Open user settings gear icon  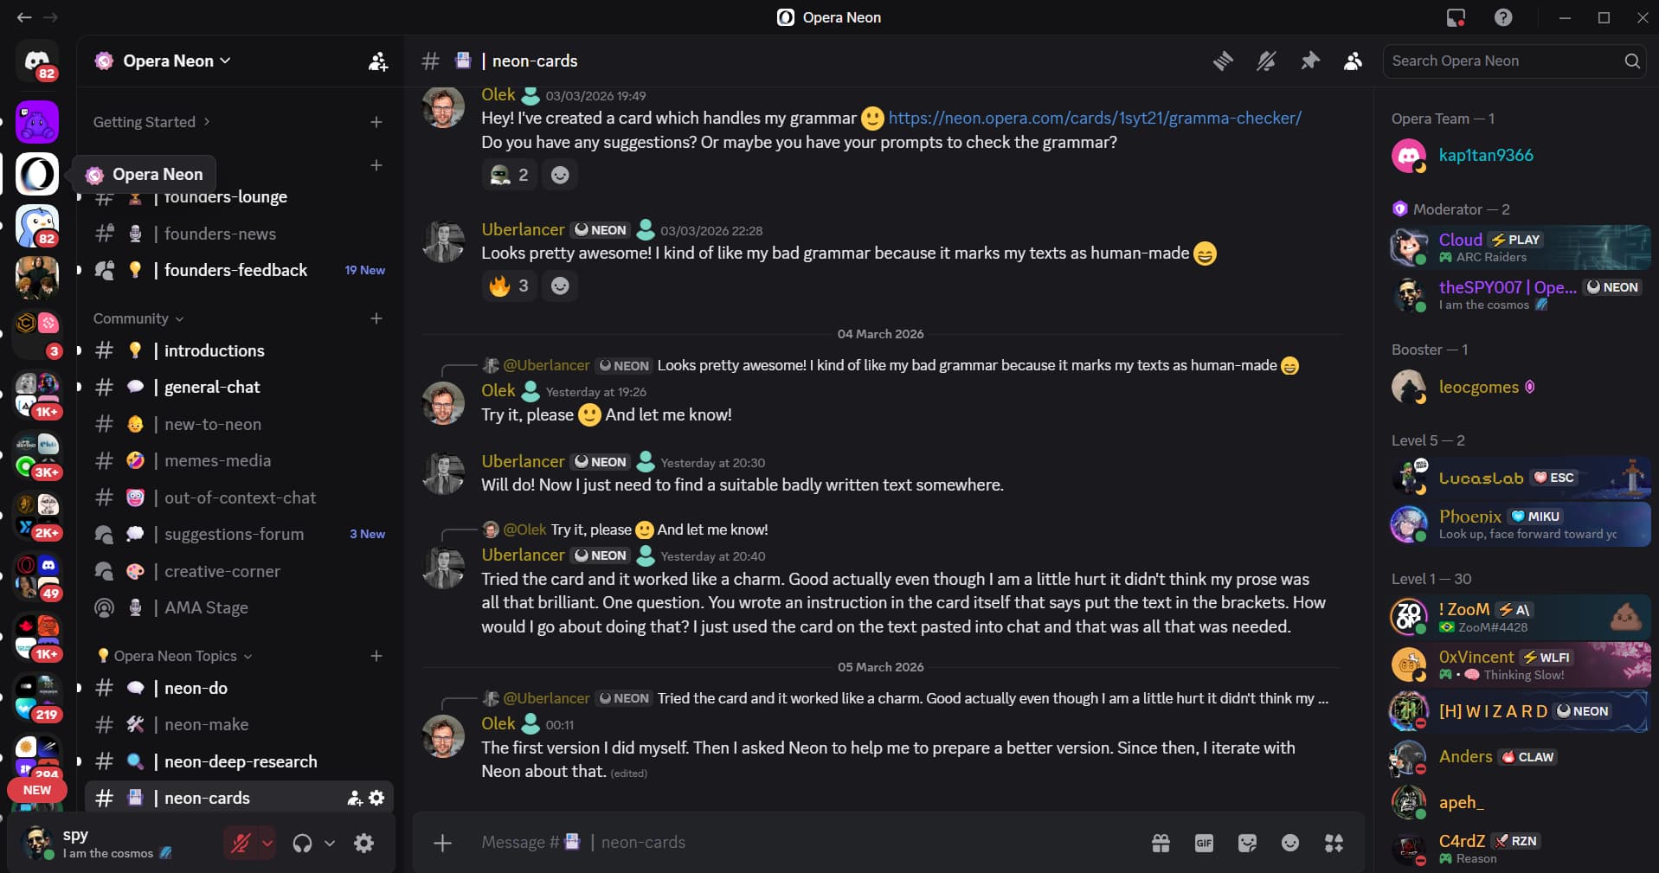(364, 843)
